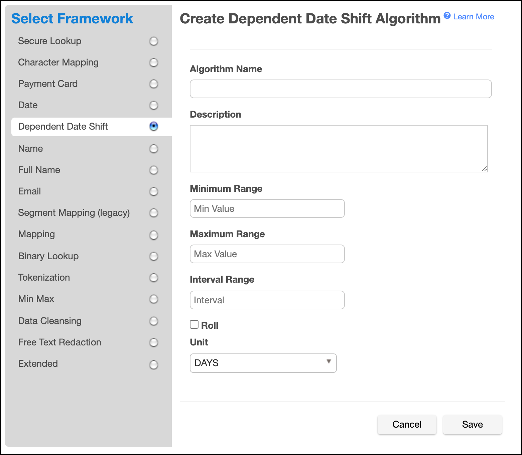Click inside the Description text area

[338, 149]
